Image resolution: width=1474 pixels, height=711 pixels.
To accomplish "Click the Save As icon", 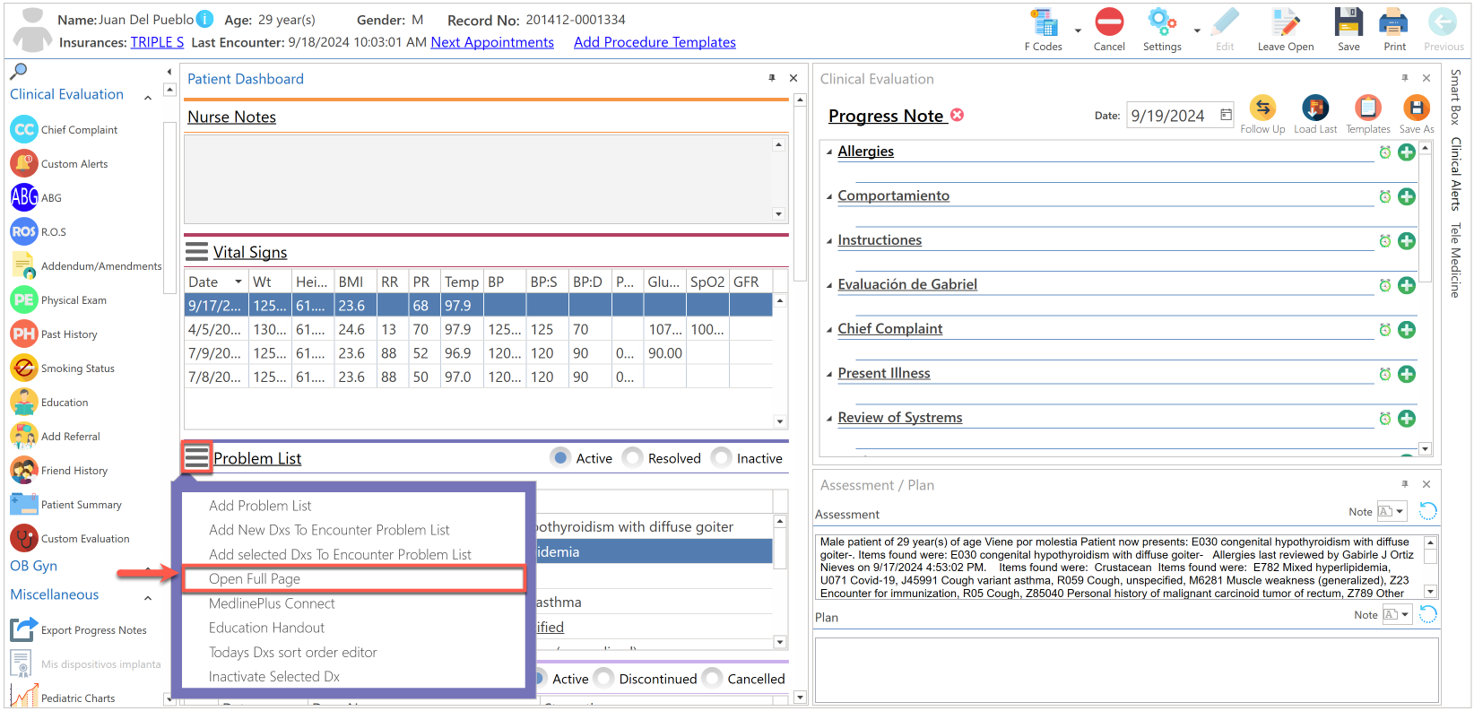I will point(1417,108).
